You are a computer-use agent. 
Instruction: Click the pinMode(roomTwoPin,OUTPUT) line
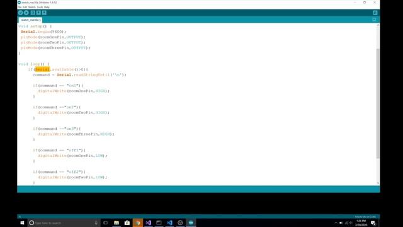53,42
